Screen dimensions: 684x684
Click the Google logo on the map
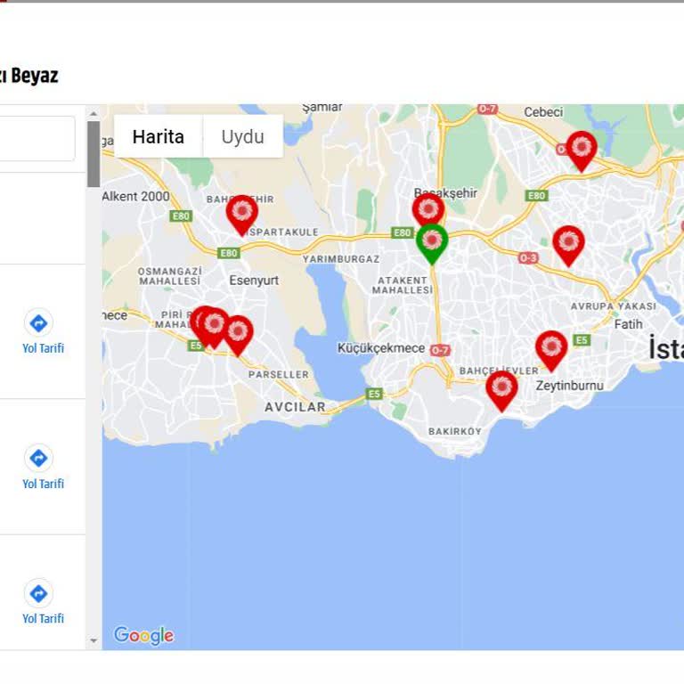pos(143,635)
